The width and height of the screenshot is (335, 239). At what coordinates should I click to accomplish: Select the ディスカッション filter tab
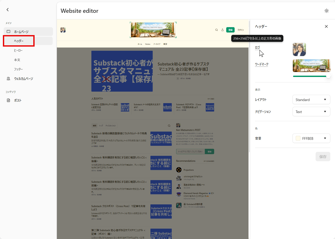[111, 126]
